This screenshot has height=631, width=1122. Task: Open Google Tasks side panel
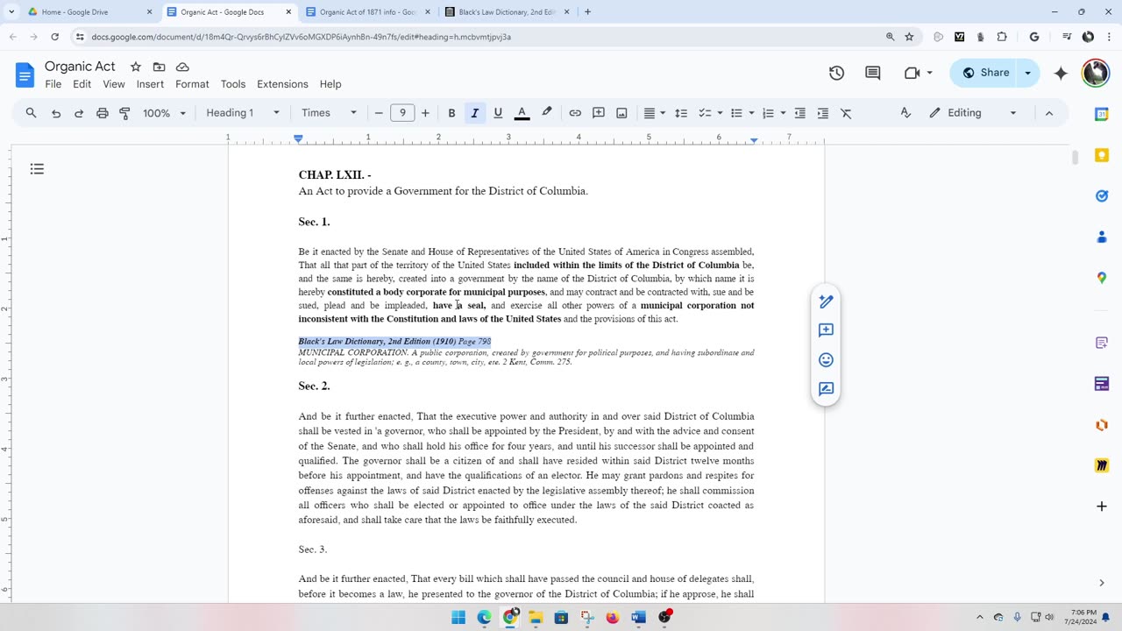pos(1102,195)
